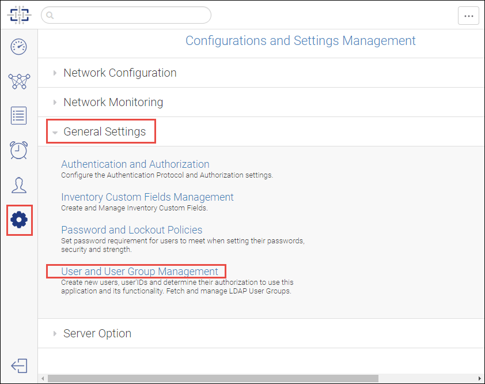
Task: Expand Network Configuration arrow
Action: pyautogui.click(x=55, y=73)
